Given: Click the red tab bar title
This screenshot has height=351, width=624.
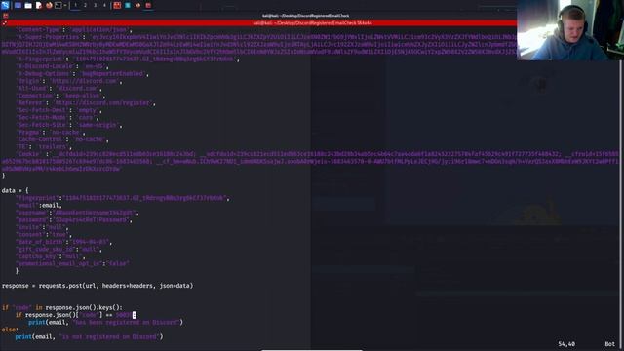Looking at the screenshot, I should [312, 23].
